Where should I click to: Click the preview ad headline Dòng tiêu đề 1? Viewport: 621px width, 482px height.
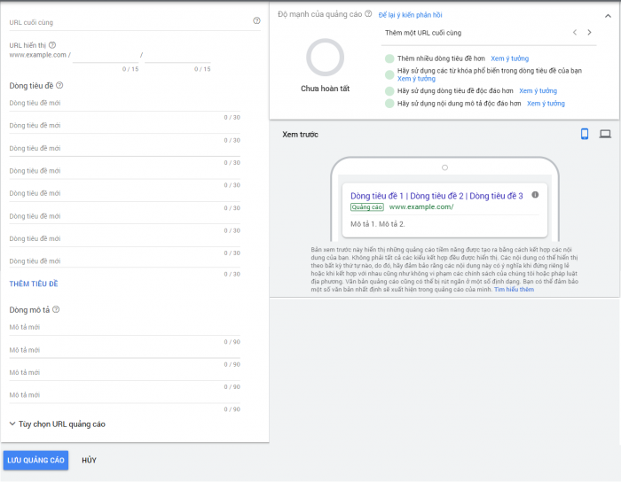377,196
